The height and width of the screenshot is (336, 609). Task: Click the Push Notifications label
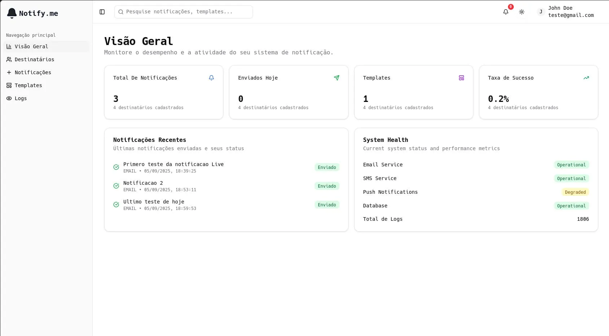click(x=390, y=192)
